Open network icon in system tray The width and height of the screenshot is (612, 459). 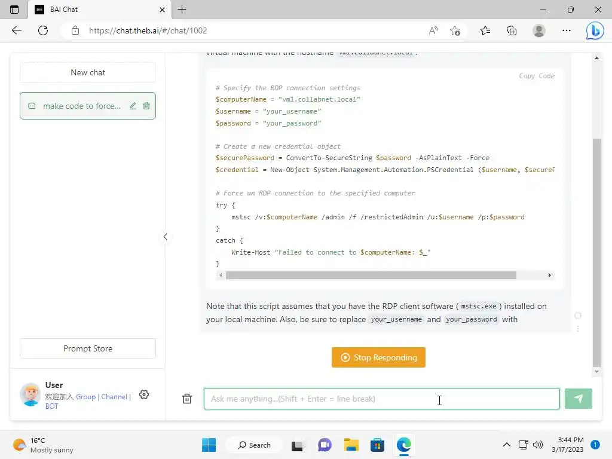[x=524, y=445]
